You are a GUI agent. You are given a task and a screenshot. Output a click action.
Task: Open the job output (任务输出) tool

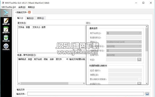point(6,47)
